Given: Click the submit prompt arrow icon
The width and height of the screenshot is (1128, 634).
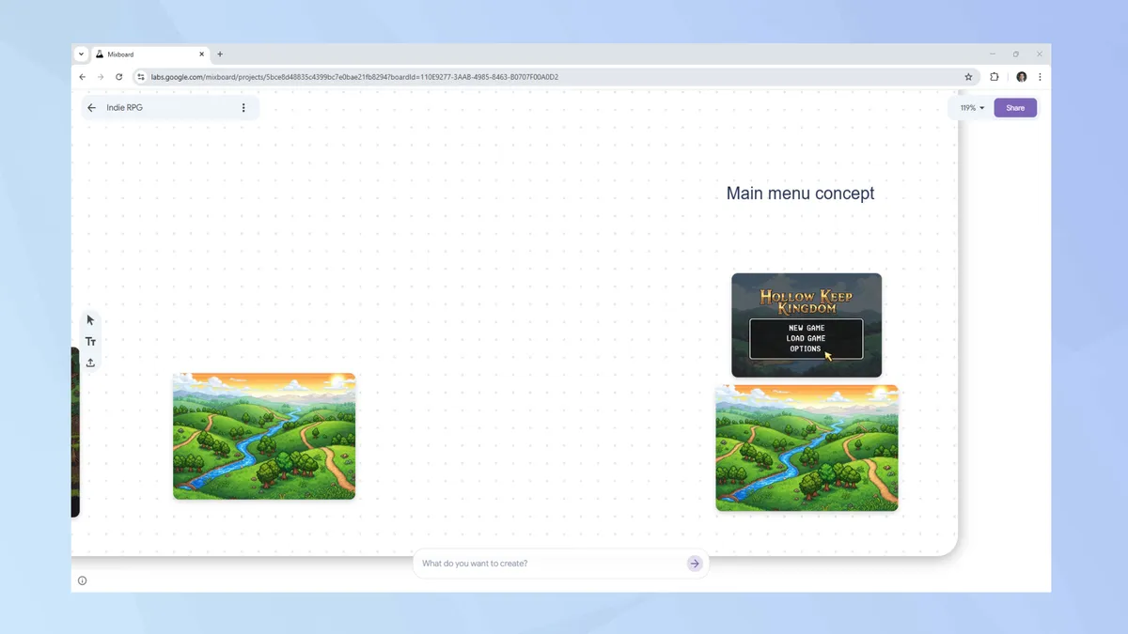Looking at the screenshot, I should pos(695,564).
